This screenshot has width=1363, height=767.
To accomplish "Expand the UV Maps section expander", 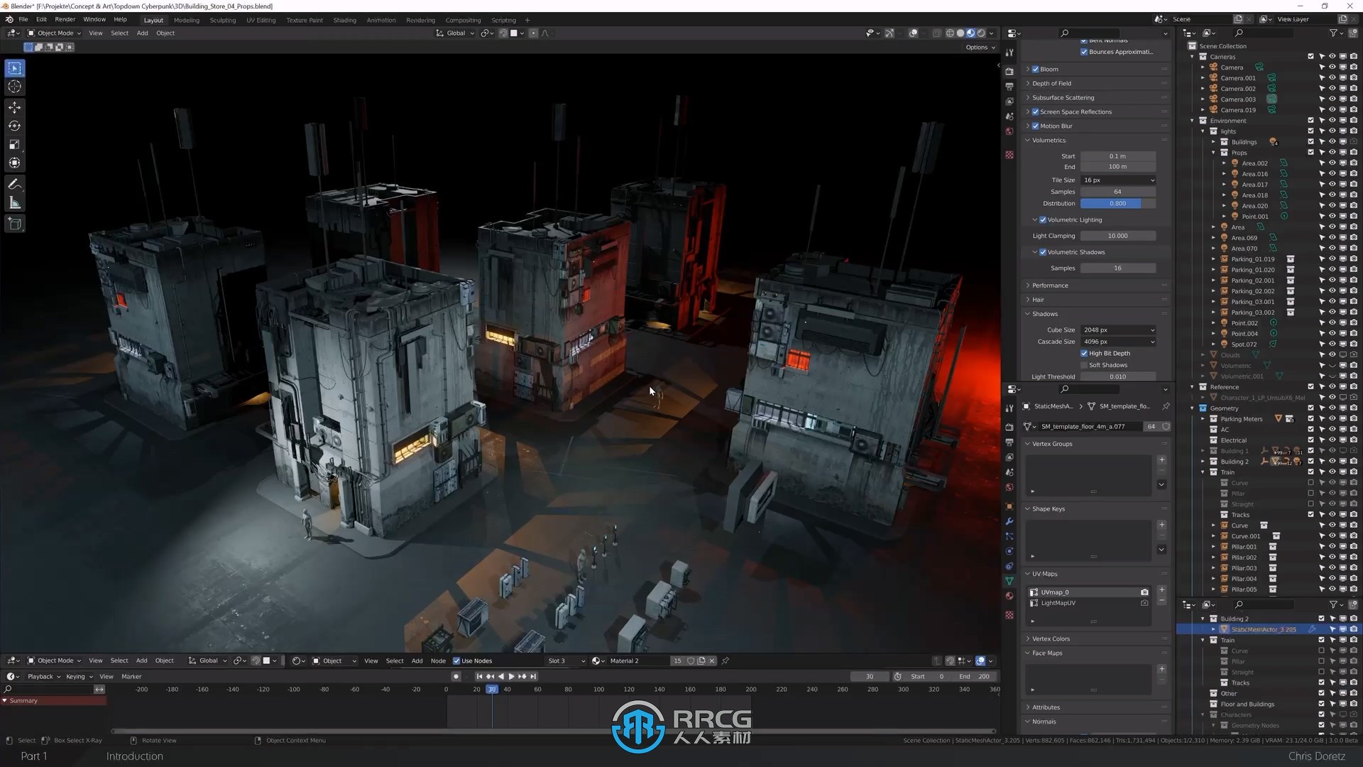I will [1027, 573].
